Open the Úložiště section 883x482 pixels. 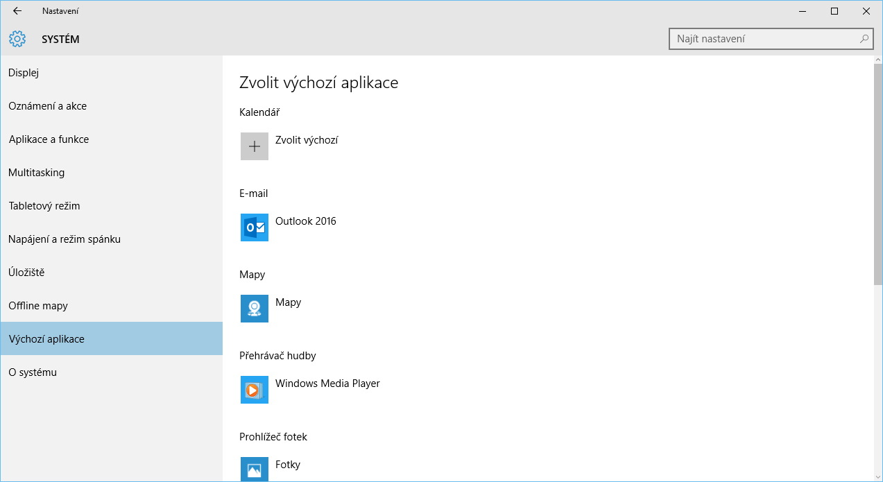pos(26,273)
